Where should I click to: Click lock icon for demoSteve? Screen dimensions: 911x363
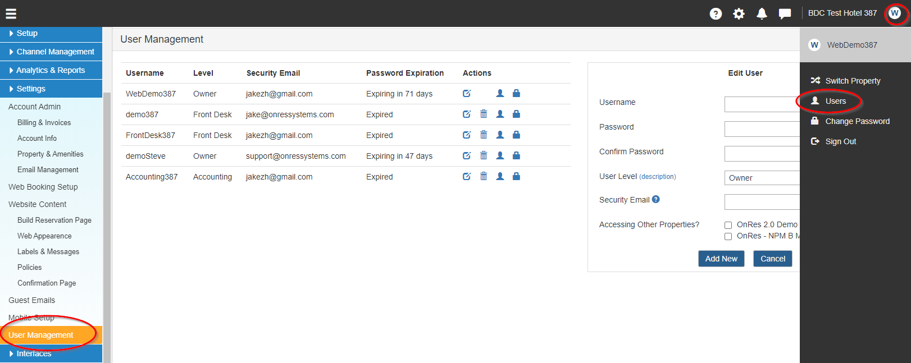[x=516, y=155]
